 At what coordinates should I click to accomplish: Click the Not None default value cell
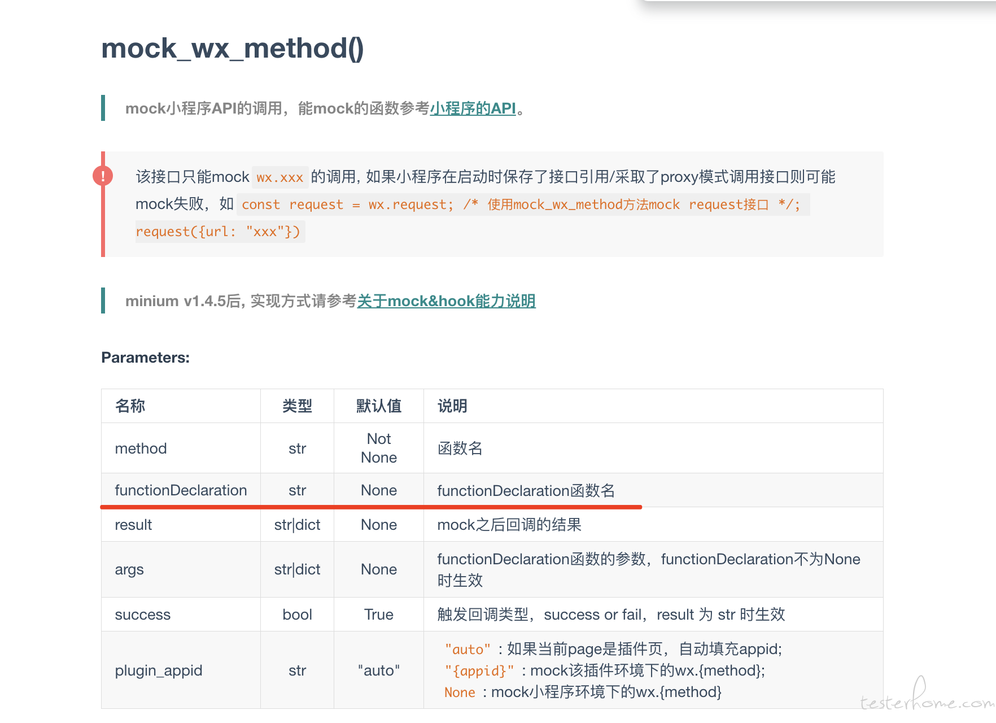click(x=378, y=448)
